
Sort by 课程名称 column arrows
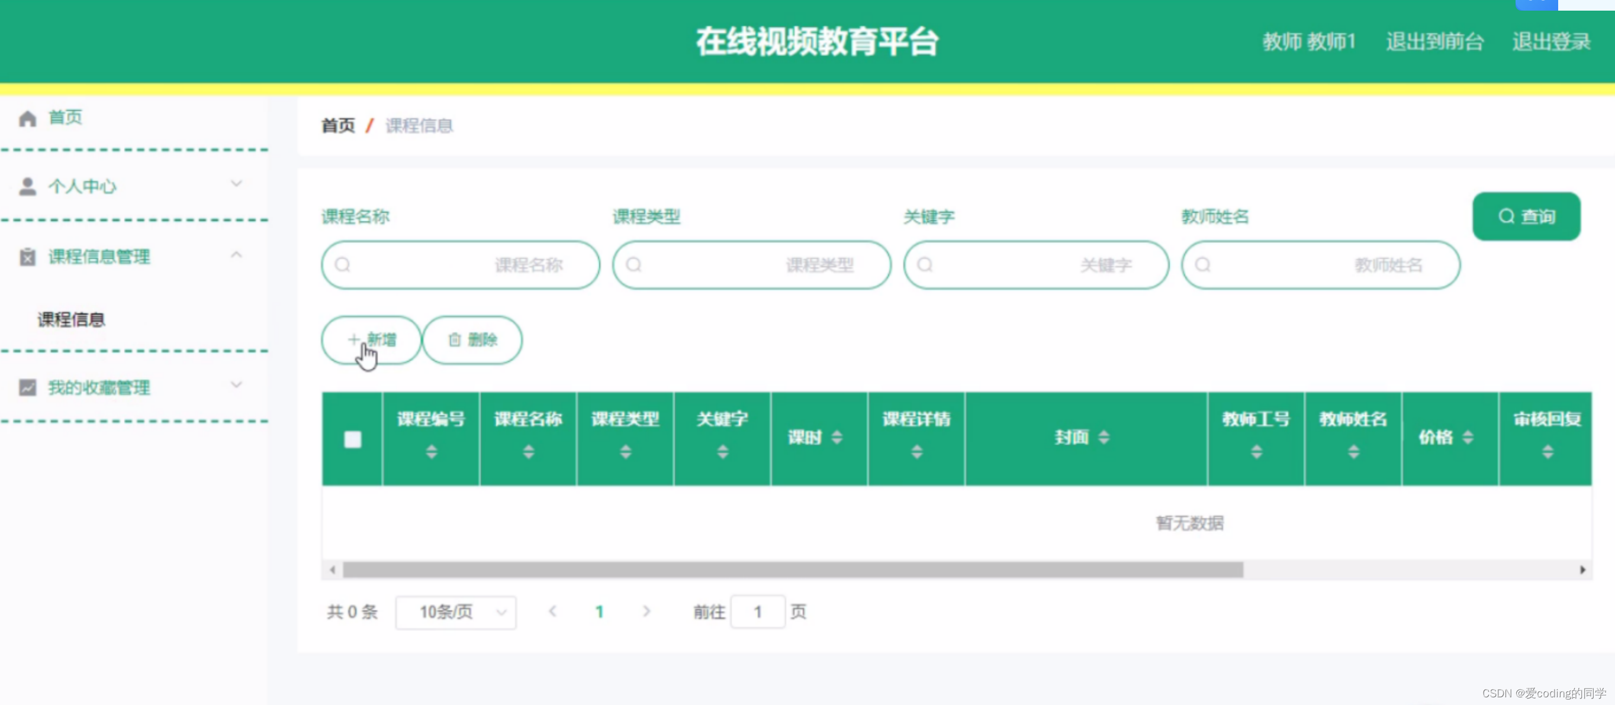[529, 451]
